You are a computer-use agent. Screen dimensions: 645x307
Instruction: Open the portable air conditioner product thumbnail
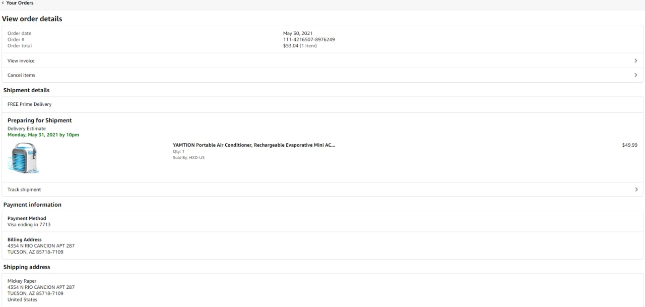[23, 158]
